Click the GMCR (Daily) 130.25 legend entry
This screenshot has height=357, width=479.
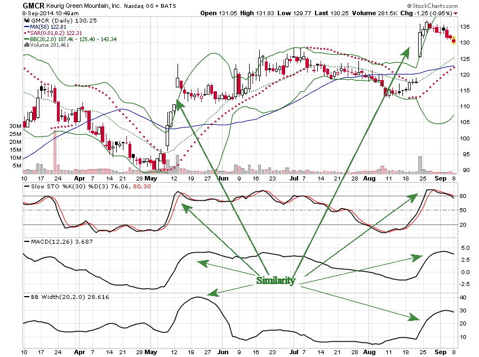64,20
